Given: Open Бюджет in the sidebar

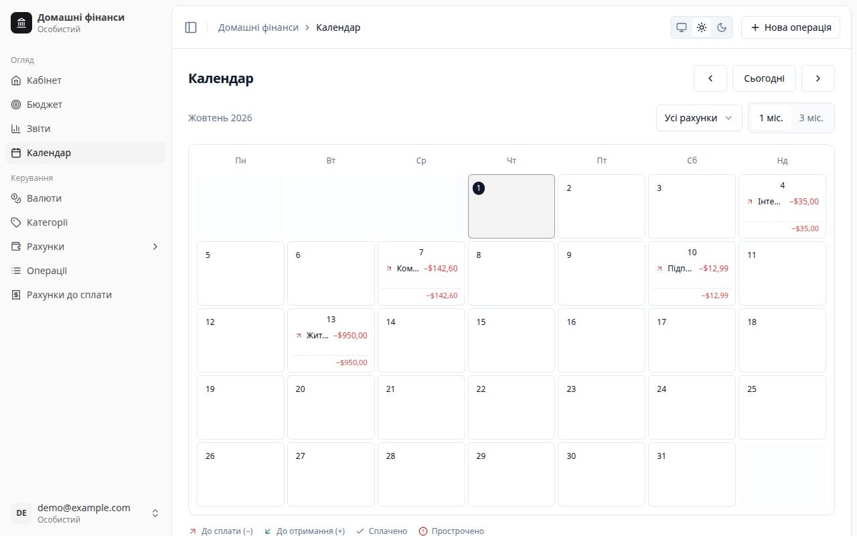Looking at the screenshot, I should coord(86,105).
